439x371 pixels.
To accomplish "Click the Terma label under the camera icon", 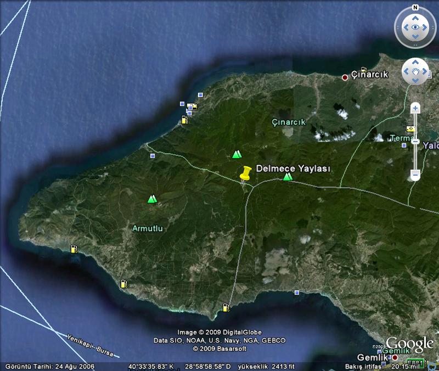I will click(401, 138).
